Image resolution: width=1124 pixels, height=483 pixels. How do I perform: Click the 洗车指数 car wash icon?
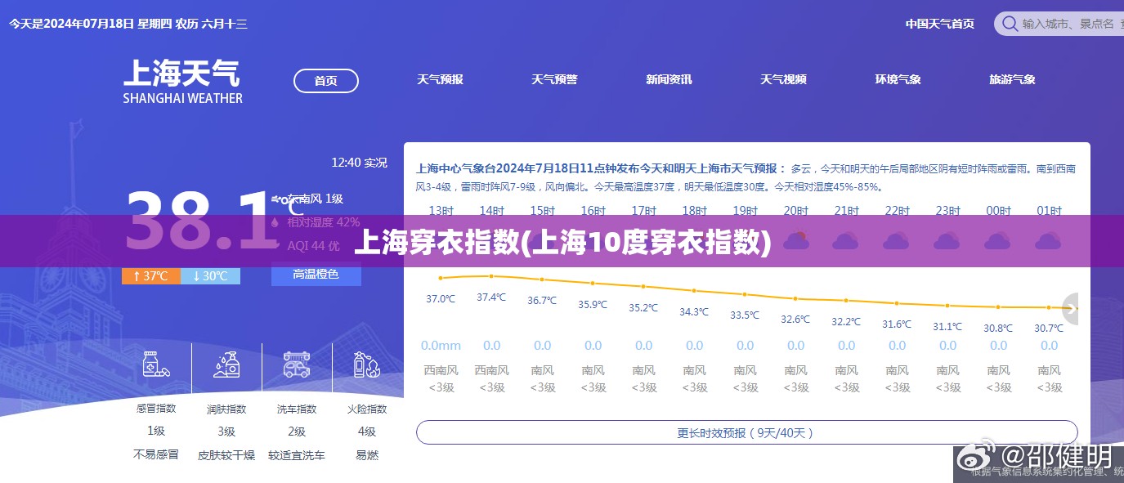pyautogui.click(x=297, y=364)
